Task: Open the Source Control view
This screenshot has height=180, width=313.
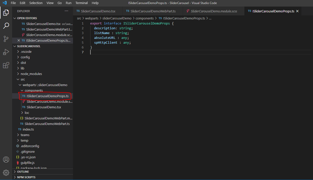Action: click(x=6, y=39)
